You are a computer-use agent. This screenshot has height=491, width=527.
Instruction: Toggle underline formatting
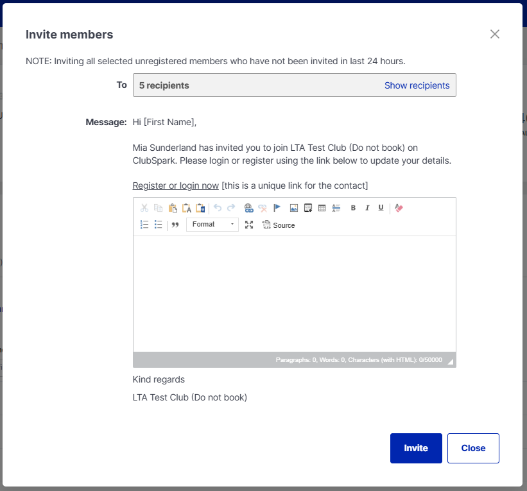pos(381,208)
